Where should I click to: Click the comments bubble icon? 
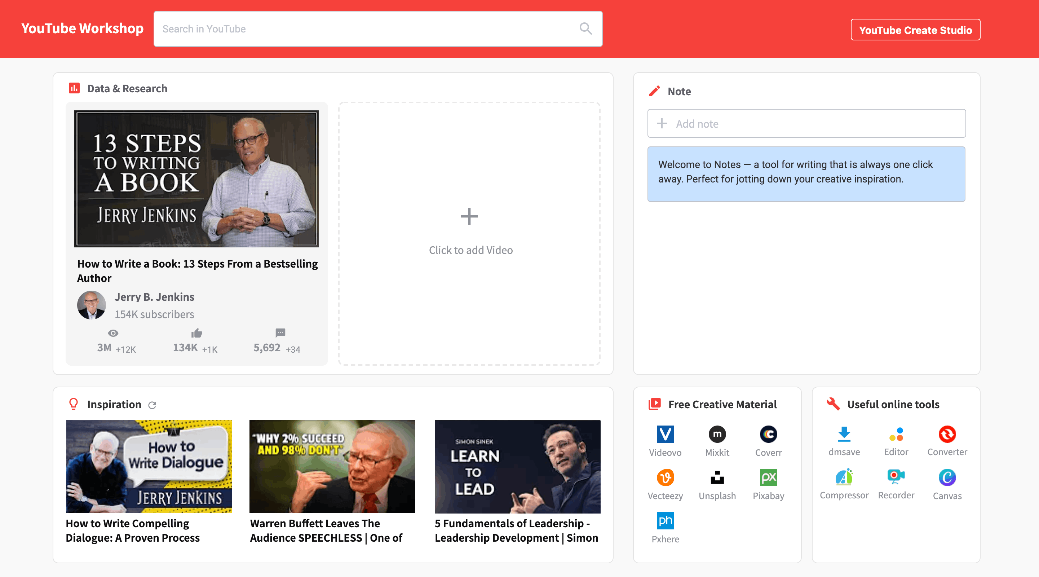click(x=280, y=333)
